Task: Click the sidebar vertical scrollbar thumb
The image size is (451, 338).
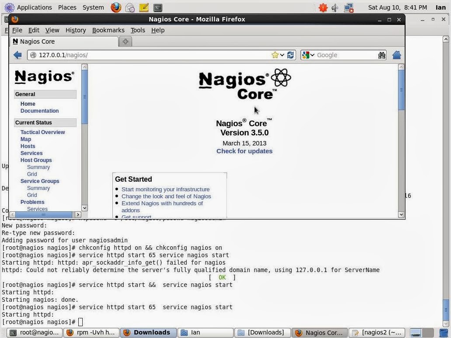Action: pos(84,97)
